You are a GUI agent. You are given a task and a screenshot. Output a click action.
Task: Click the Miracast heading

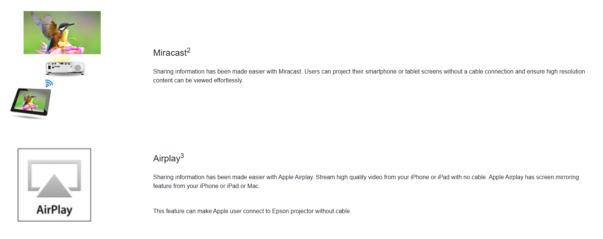170,53
